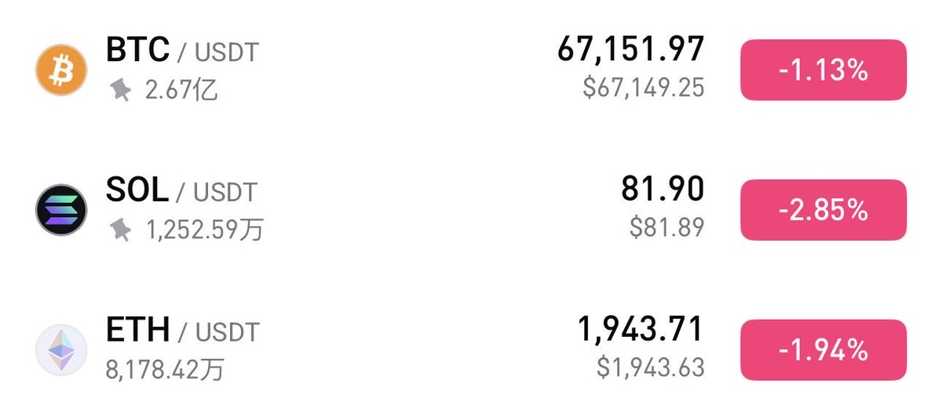Click the -1.13% change button for BTC

823,70
